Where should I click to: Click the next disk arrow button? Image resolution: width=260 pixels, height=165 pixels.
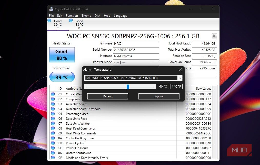[214, 36]
